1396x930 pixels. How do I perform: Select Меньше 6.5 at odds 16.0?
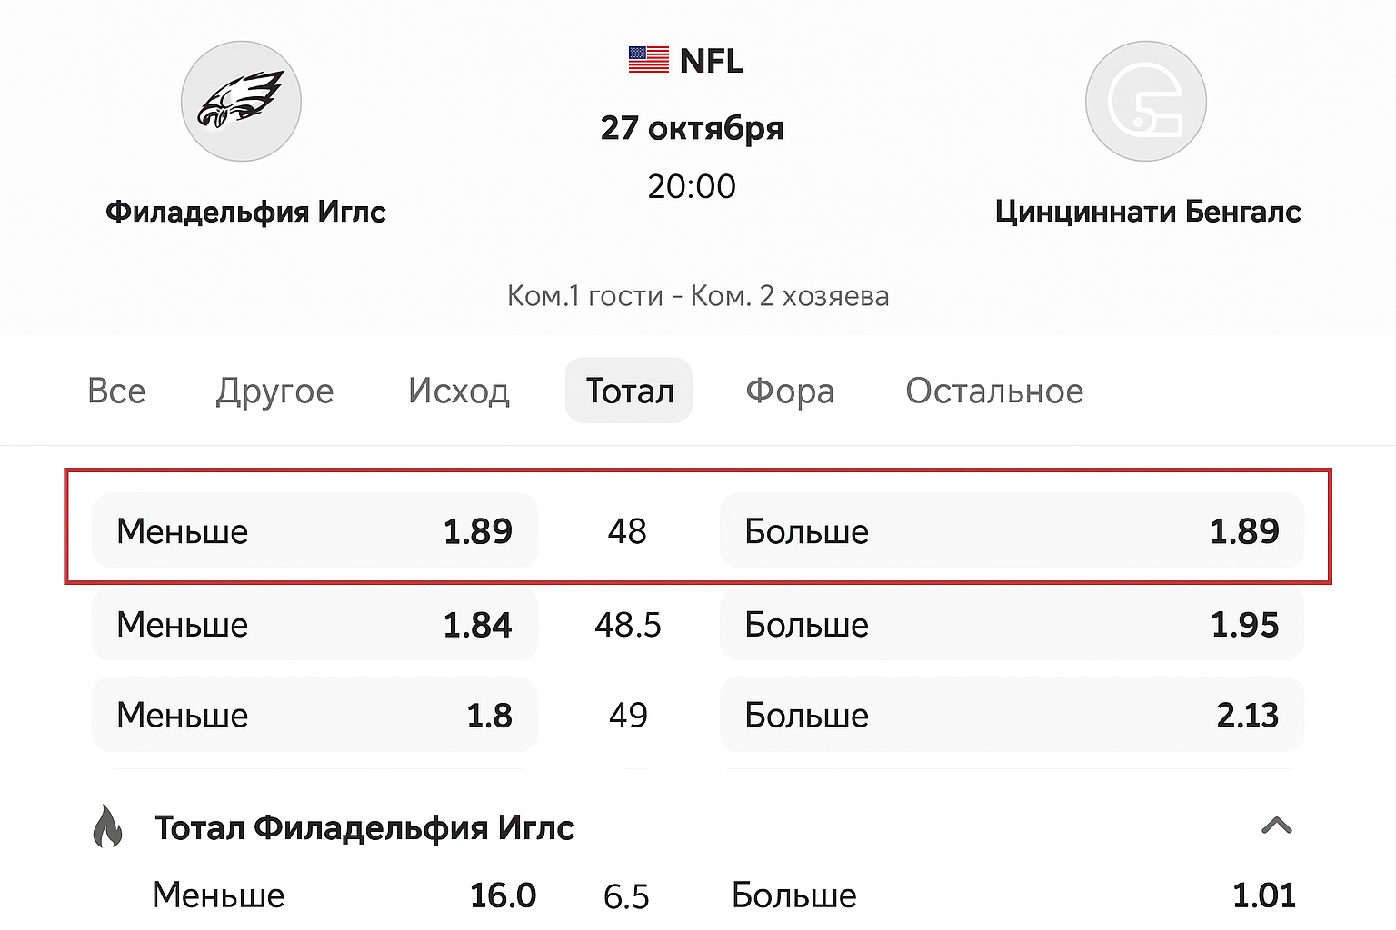point(344,895)
